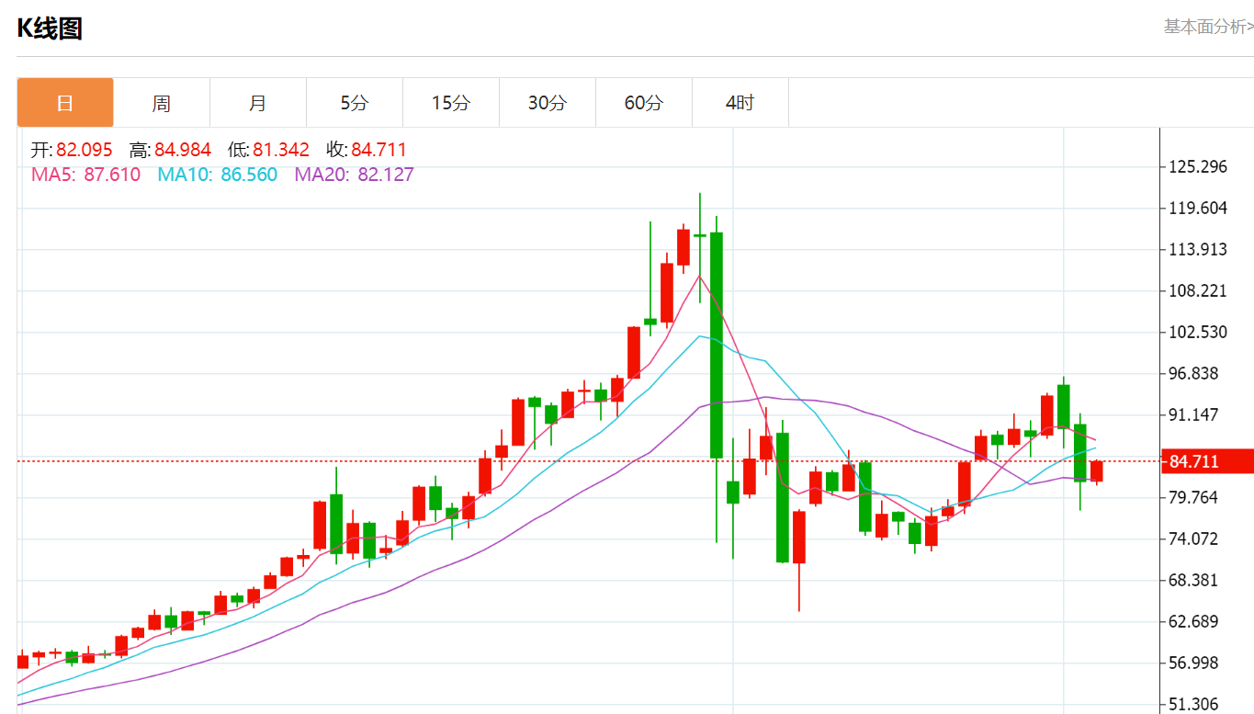The height and width of the screenshot is (714, 1254).
Task: Choose the 15分 interval tab
Action: [x=451, y=103]
